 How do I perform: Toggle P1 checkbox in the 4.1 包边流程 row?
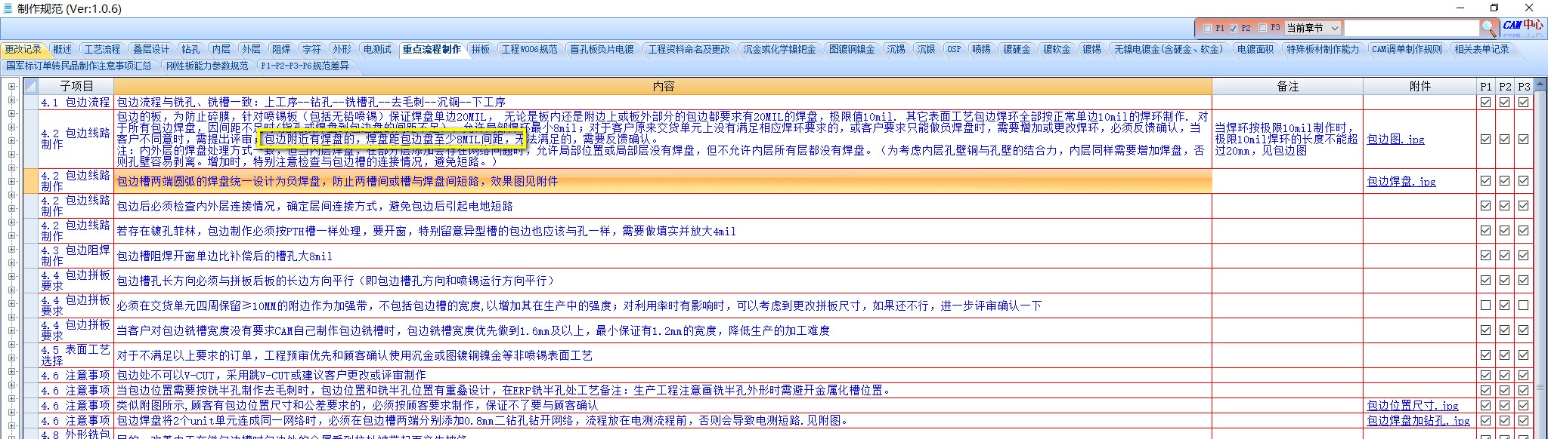pyautogui.click(x=1485, y=102)
